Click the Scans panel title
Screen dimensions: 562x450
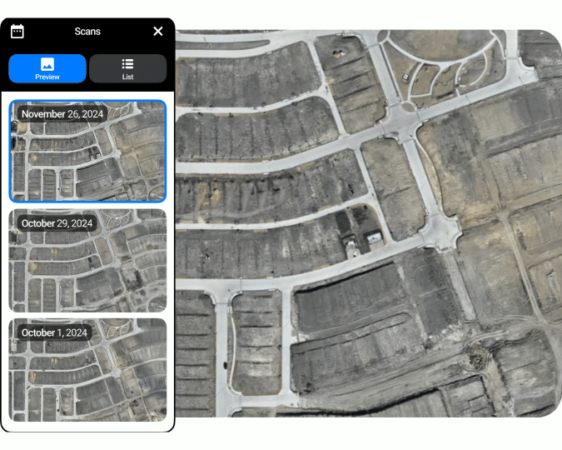pos(87,31)
